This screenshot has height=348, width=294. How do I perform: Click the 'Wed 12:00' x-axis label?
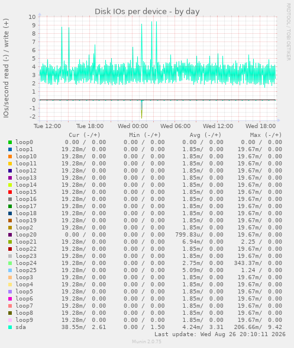pyautogui.click(x=218, y=126)
